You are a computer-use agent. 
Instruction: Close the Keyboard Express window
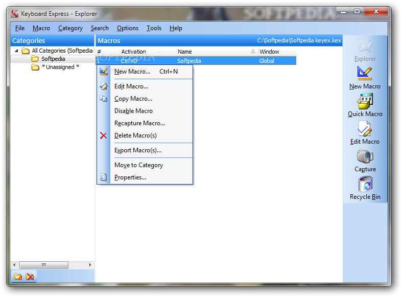(x=375, y=12)
